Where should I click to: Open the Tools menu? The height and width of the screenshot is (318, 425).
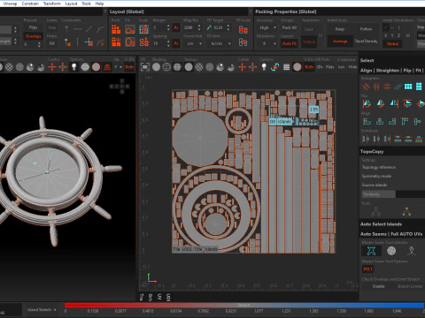coord(86,4)
